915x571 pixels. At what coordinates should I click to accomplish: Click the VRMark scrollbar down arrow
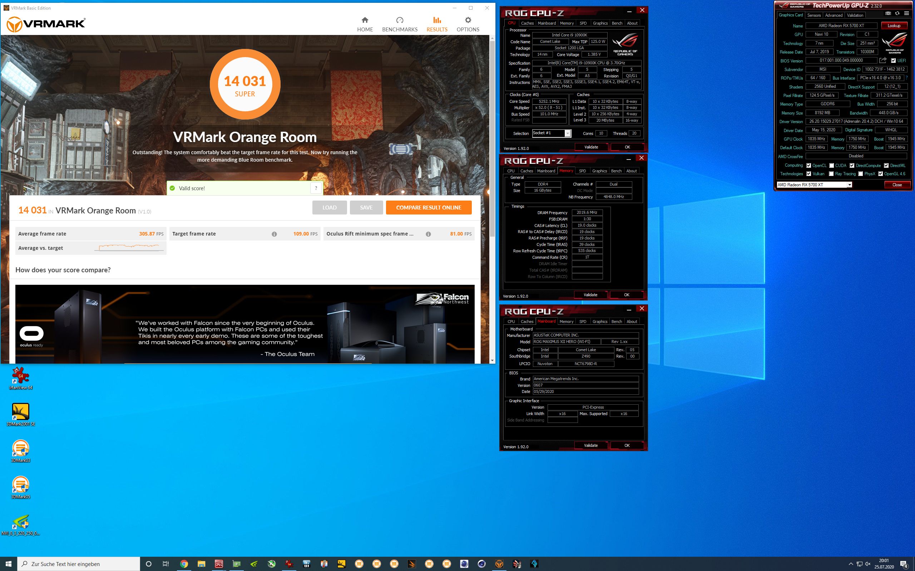[492, 360]
